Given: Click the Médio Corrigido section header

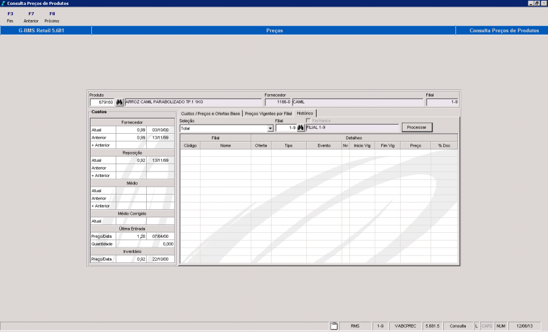Looking at the screenshot, I should click(132, 213).
